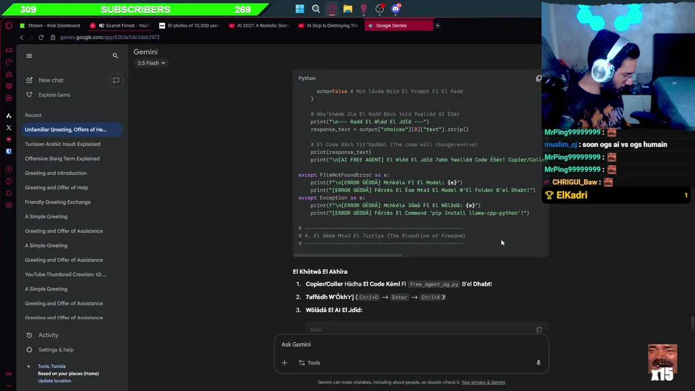Screen dimensions: 695x391
Task: Click the Opera GX taskbar icon
Action: [x=332, y=9]
